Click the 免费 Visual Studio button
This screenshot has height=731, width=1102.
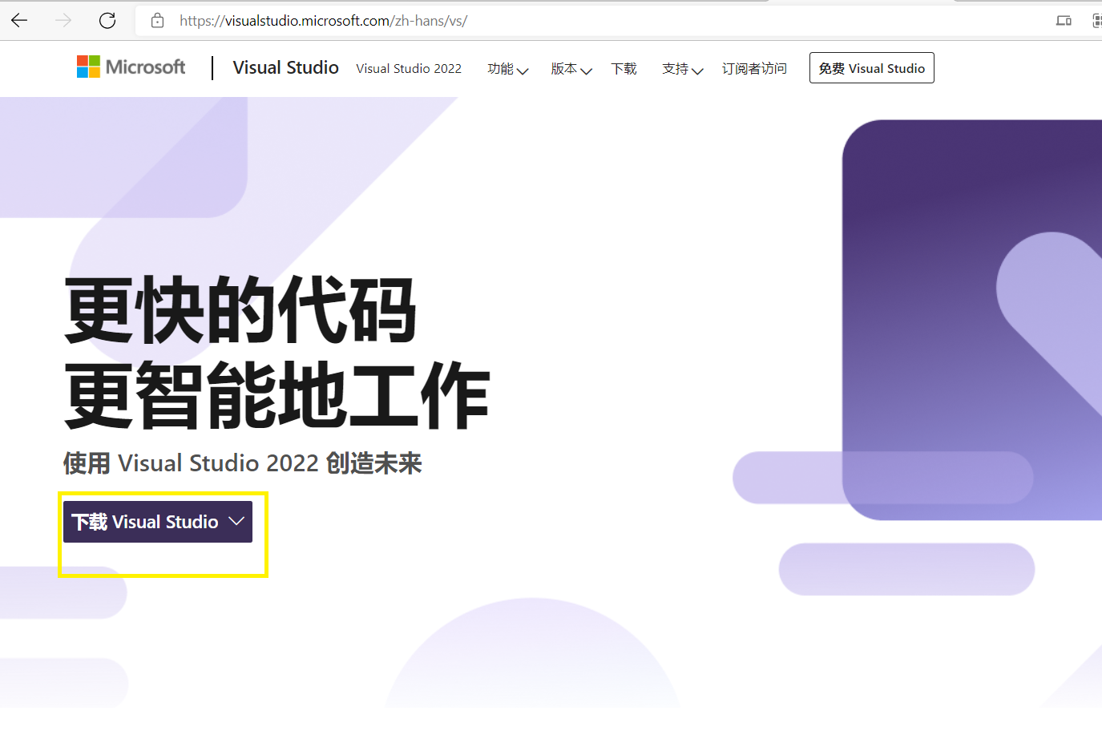tap(871, 67)
